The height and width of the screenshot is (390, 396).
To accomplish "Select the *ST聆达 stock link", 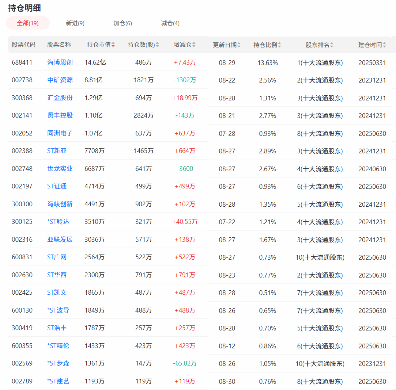I will pyautogui.click(x=58, y=222).
